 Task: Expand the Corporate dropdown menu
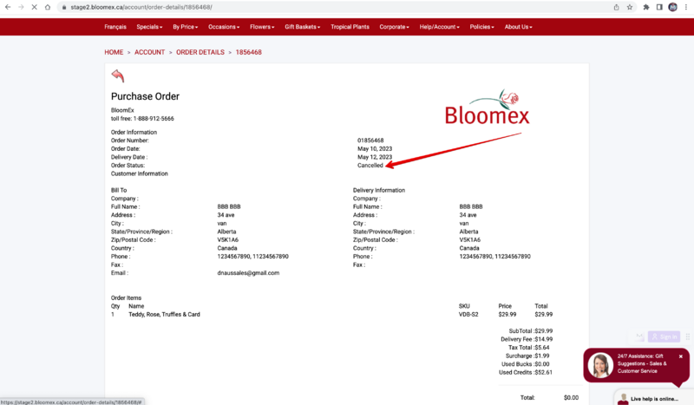[394, 27]
